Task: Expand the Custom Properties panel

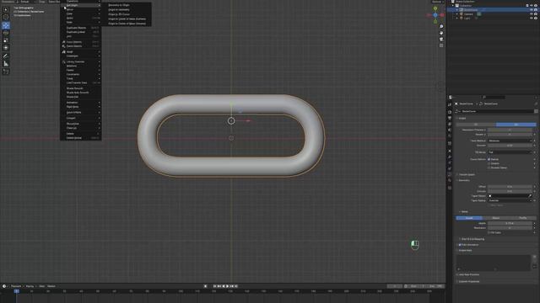Action: point(468,281)
